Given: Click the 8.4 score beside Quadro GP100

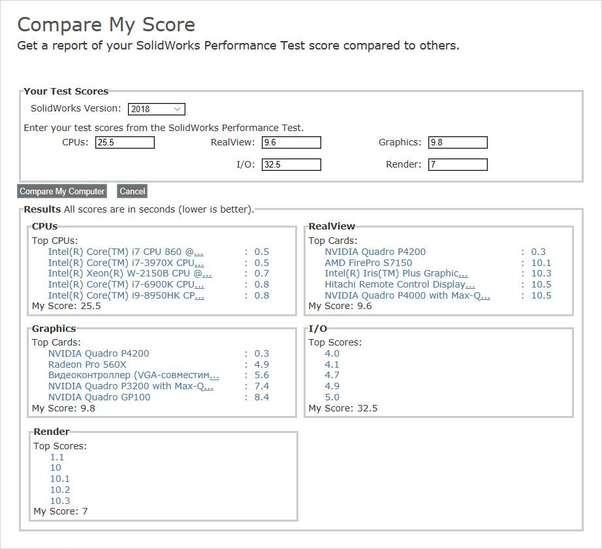Looking at the screenshot, I should point(262,397).
